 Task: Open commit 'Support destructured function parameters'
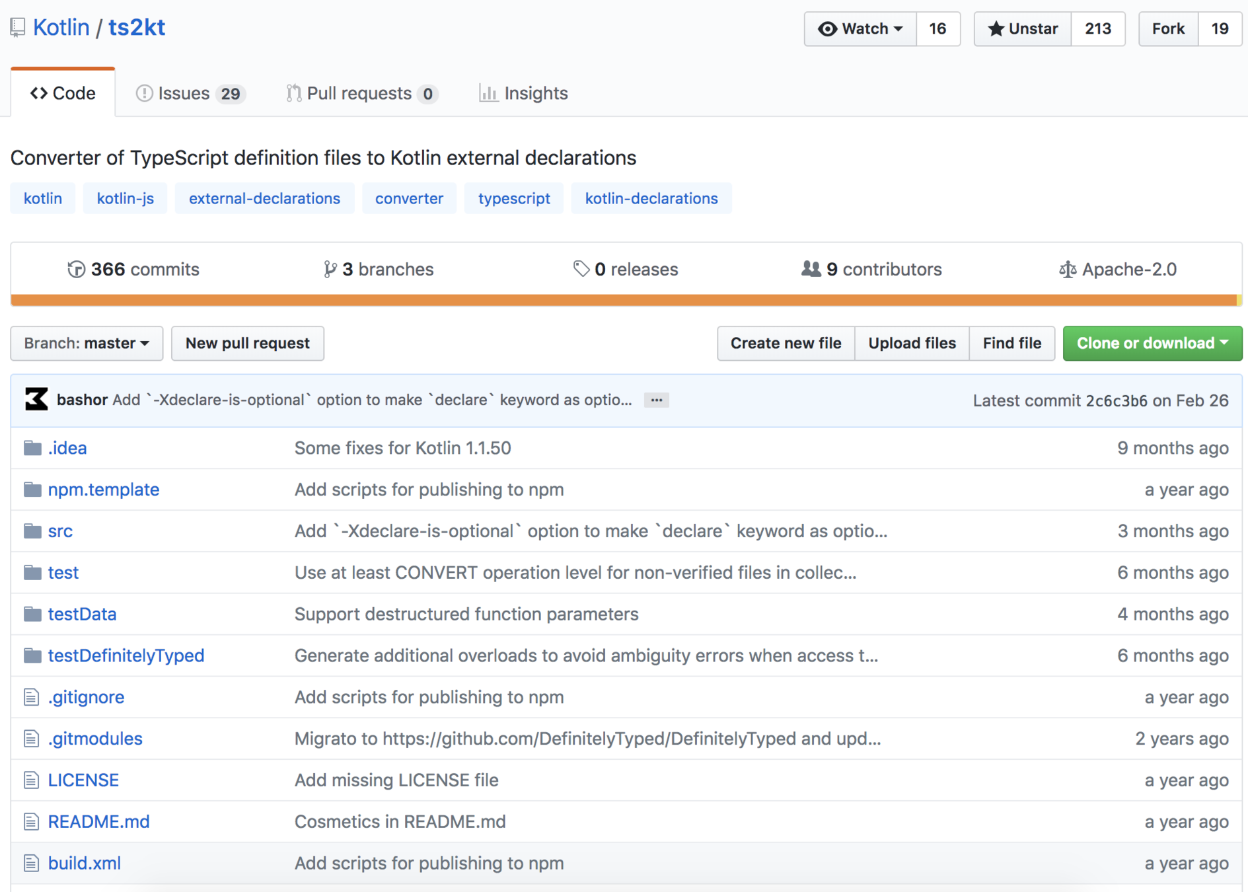(466, 614)
